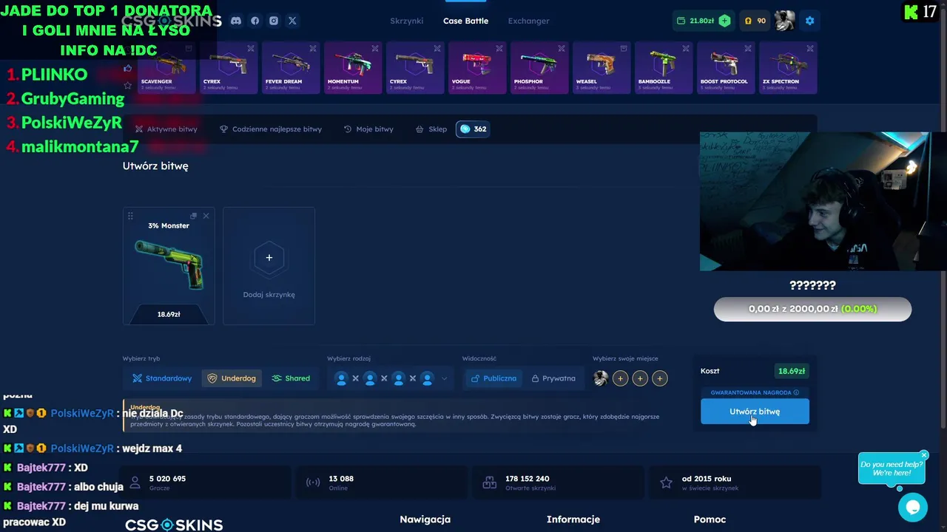
Task: Set visibility to Prywatna
Action: pos(553,378)
